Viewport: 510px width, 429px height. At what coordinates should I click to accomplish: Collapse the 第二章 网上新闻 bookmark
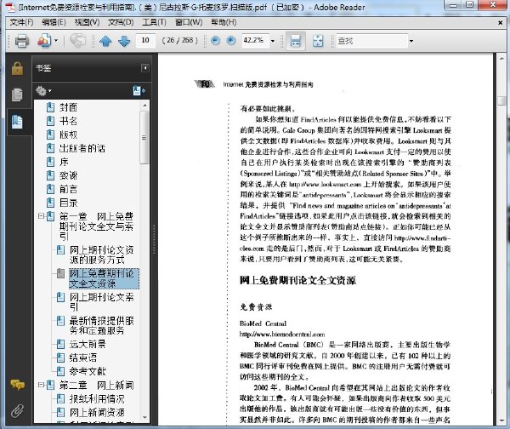41,385
